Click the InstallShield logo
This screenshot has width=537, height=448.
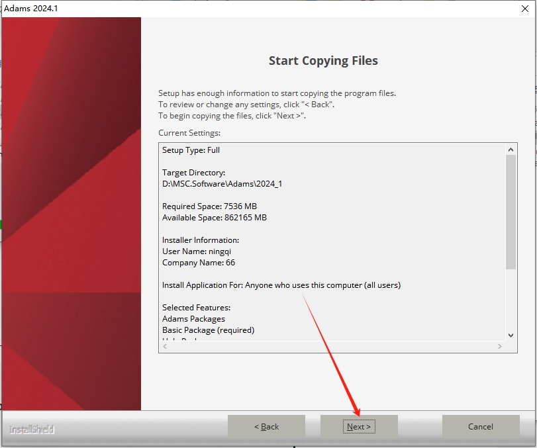click(x=32, y=429)
